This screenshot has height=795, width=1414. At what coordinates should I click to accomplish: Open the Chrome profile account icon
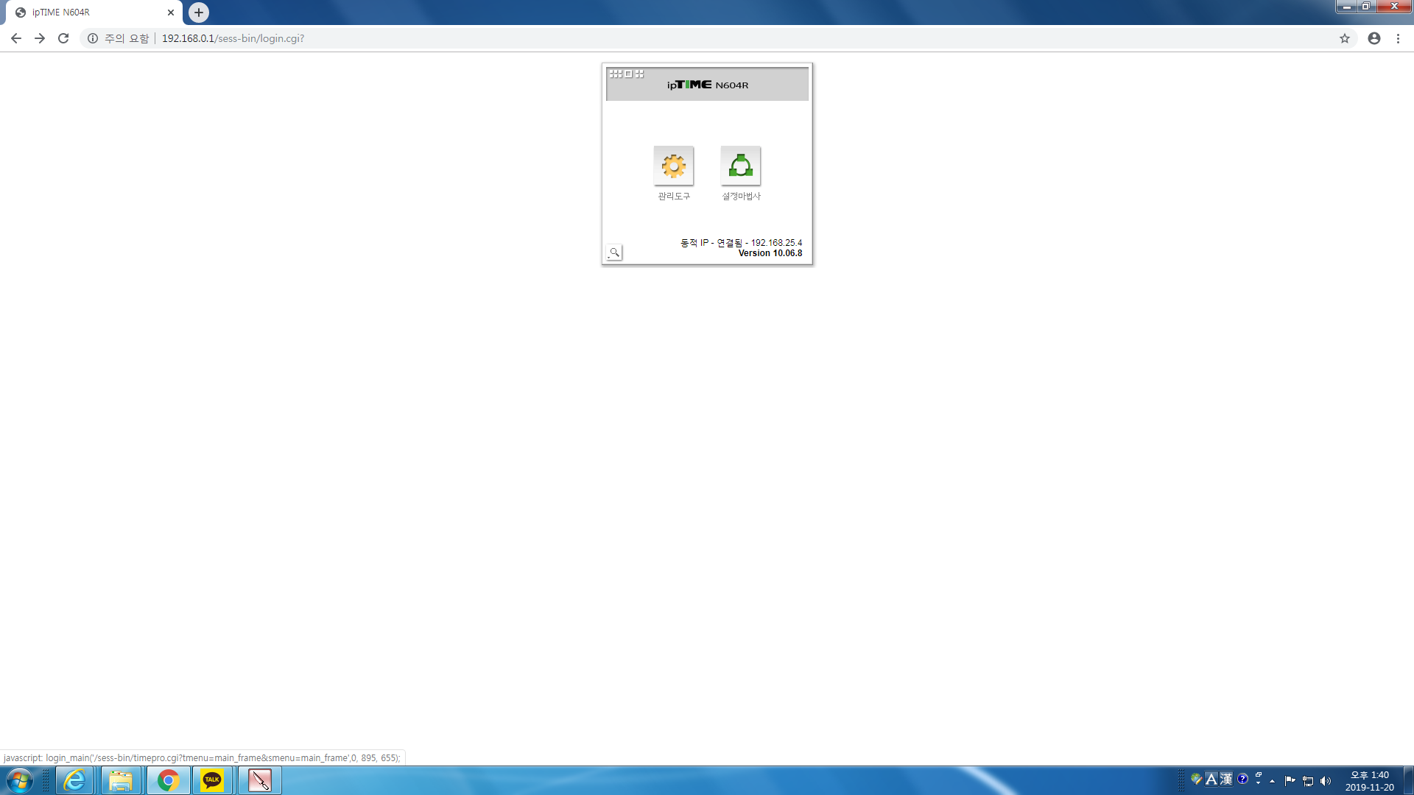[x=1374, y=38]
